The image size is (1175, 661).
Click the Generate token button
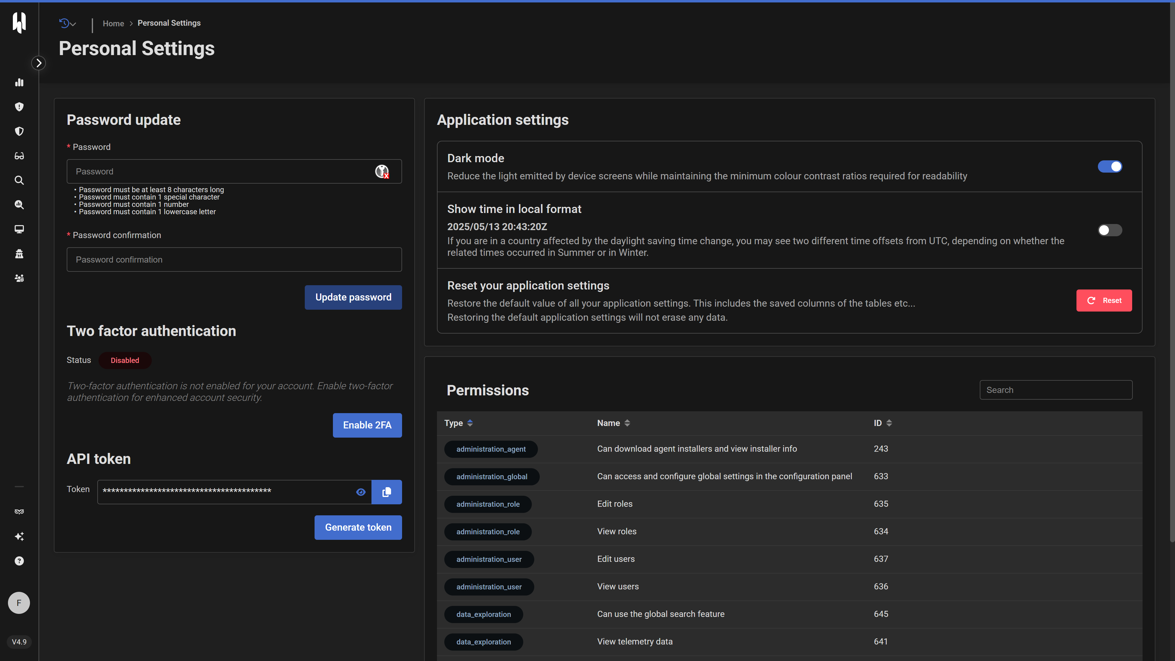pyautogui.click(x=358, y=527)
